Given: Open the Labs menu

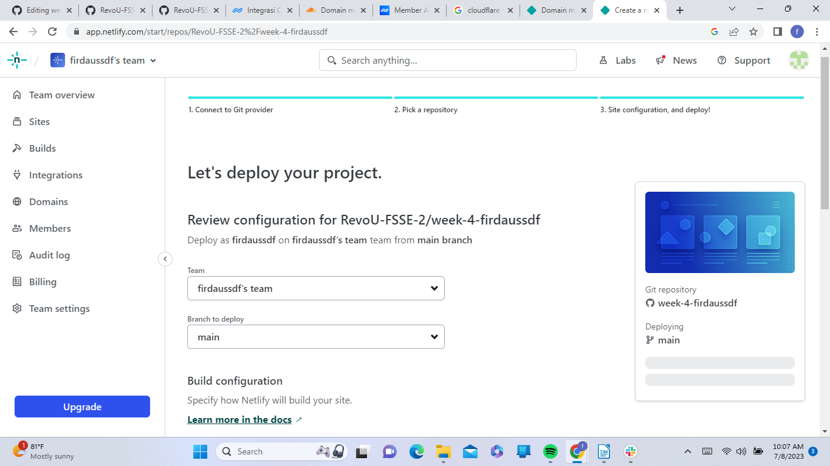Looking at the screenshot, I should pos(617,60).
